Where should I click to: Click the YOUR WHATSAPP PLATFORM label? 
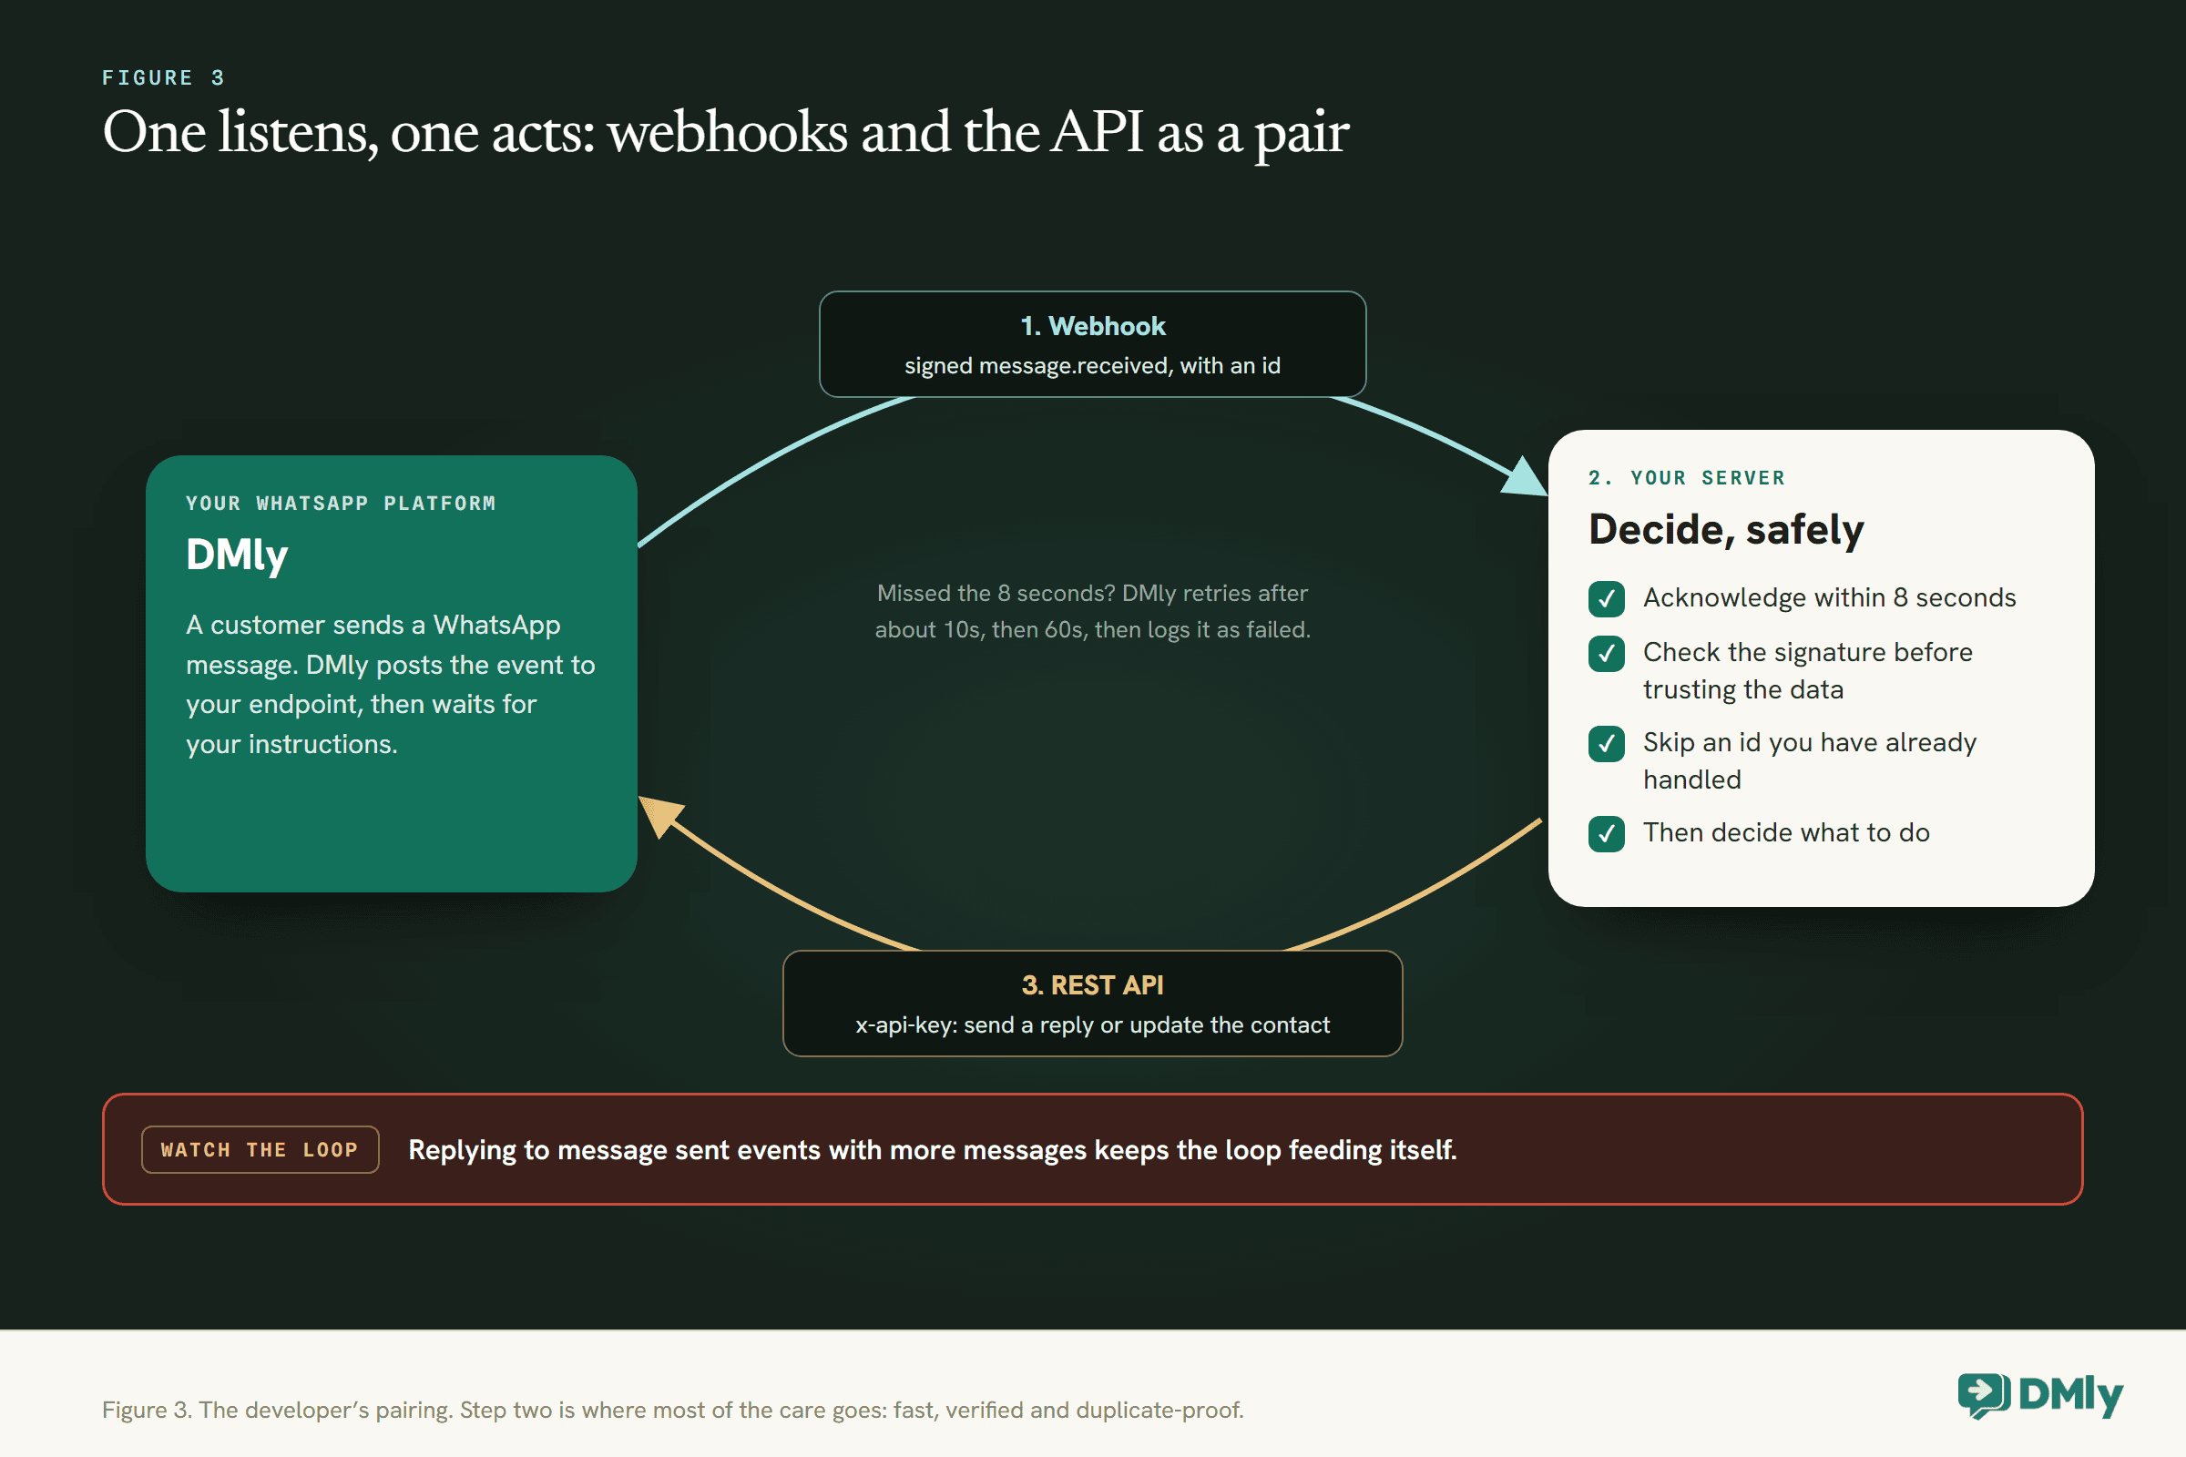(341, 504)
